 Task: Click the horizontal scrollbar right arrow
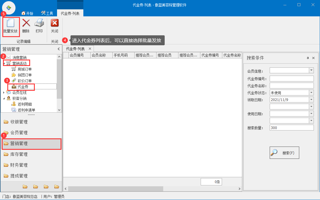pyautogui.click(x=240, y=189)
